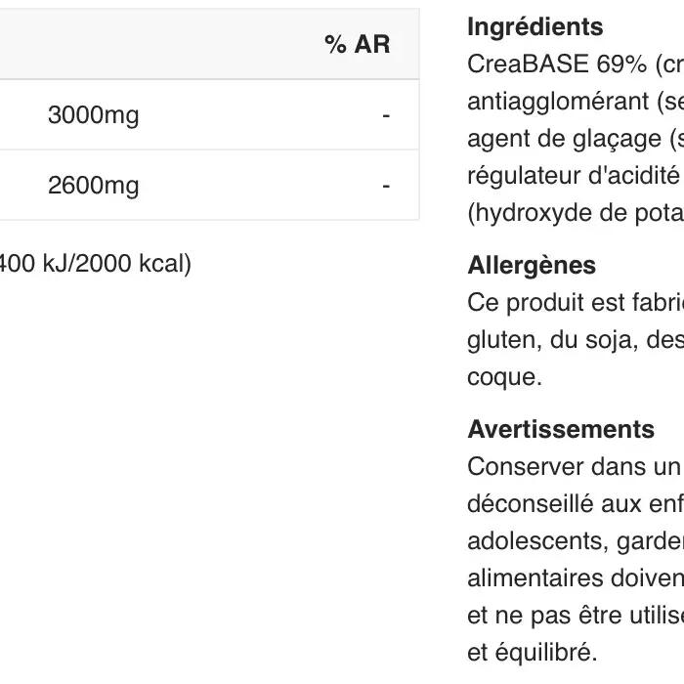Viewport: 684px width, 684px height.
Task: Click the word 'coque.'
Action: click(x=504, y=377)
